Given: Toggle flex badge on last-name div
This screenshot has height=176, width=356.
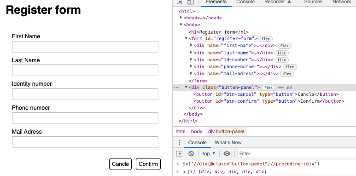Looking at the screenshot, I should [281, 53].
